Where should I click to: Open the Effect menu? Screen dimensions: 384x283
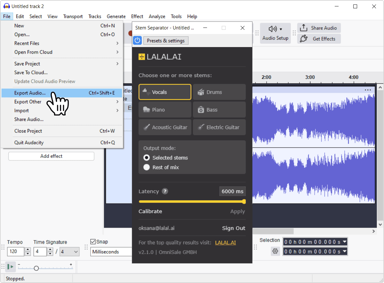click(137, 16)
